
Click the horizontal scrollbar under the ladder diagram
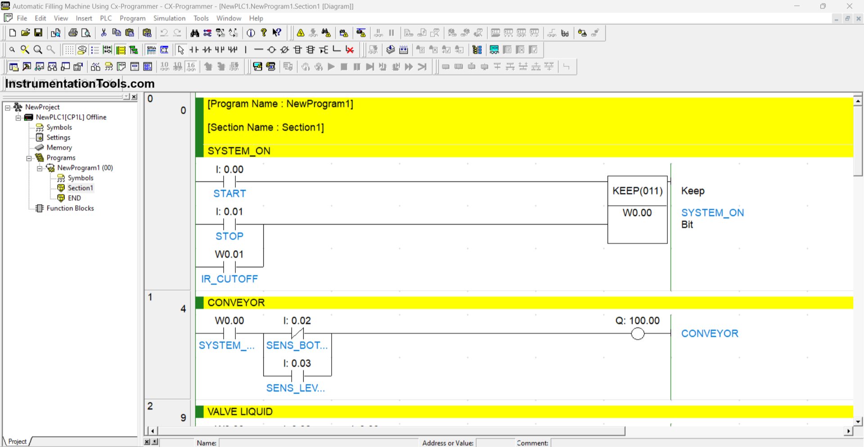pyautogui.click(x=391, y=431)
